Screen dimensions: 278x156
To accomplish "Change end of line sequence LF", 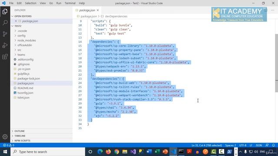I will click(x=251, y=145).
